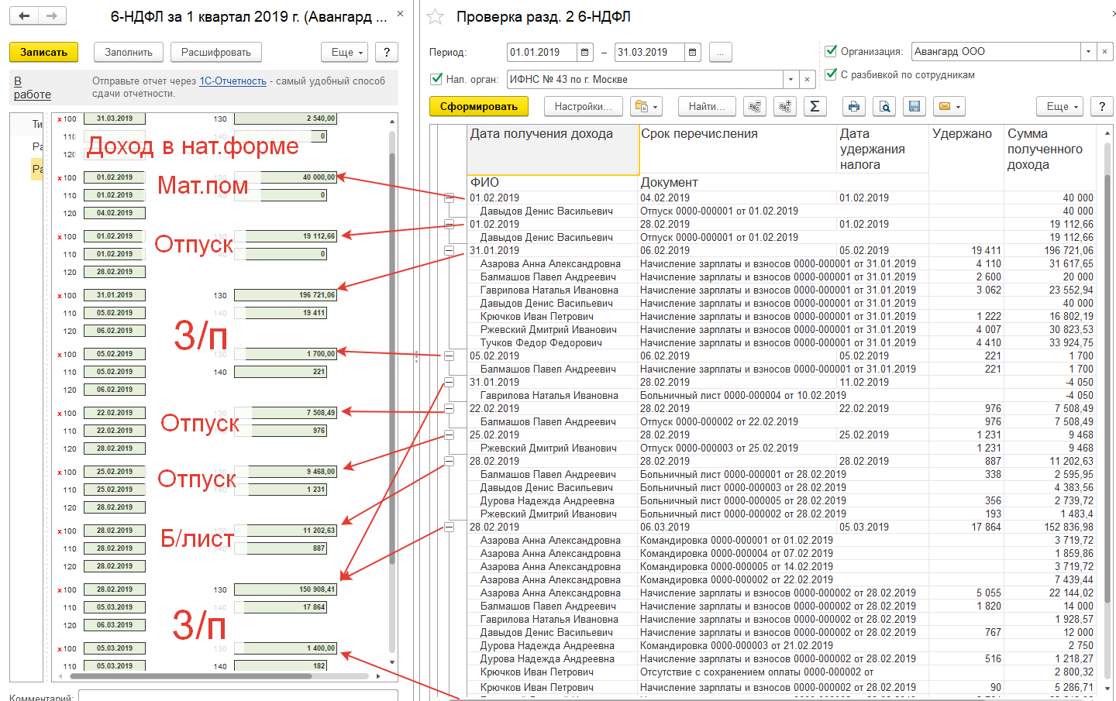This screenshot has width=1116, height=701.
Task: Add report to favorites with star icon
Action: 436,16
